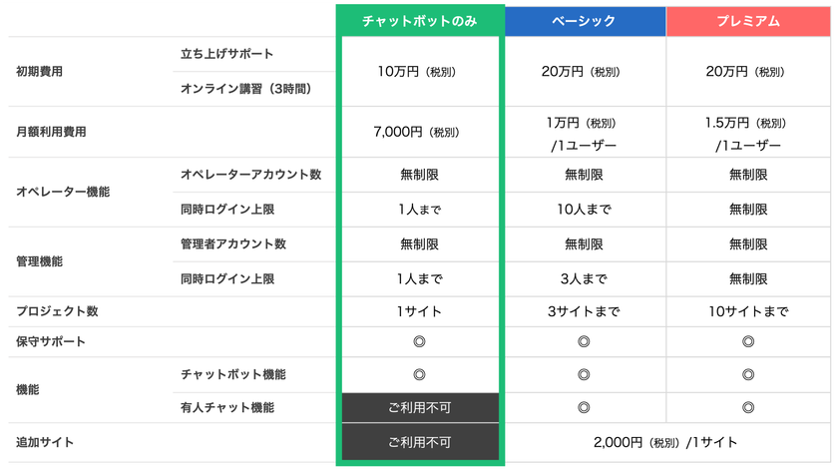The image size is (838, 474).
Task: Click the チャットボット機能 circle icon under チャットボットのみ
Action: click(x=420, y=374)
